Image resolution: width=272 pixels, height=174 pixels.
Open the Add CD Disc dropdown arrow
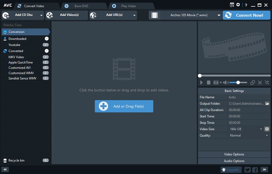point(41,15)
